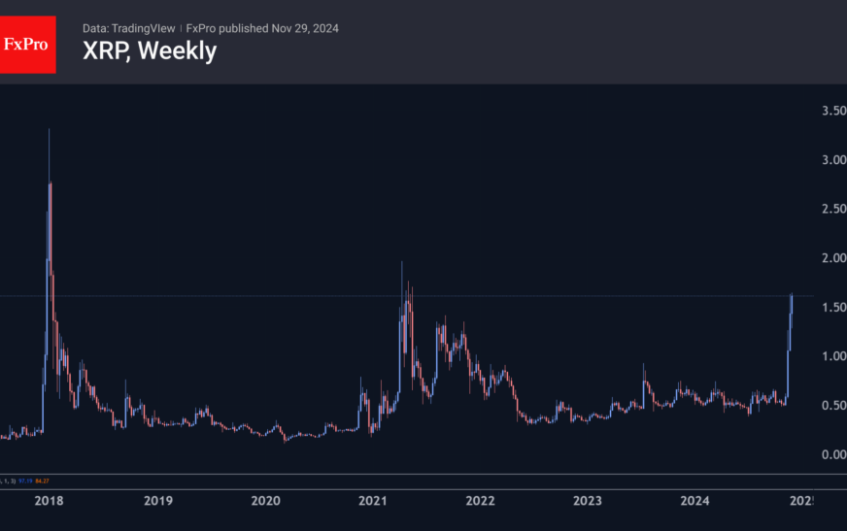This screenshot has width=847, height=531.
Task: Select the 'XRP, Weekly' chart title
Action: coord(150,51)
